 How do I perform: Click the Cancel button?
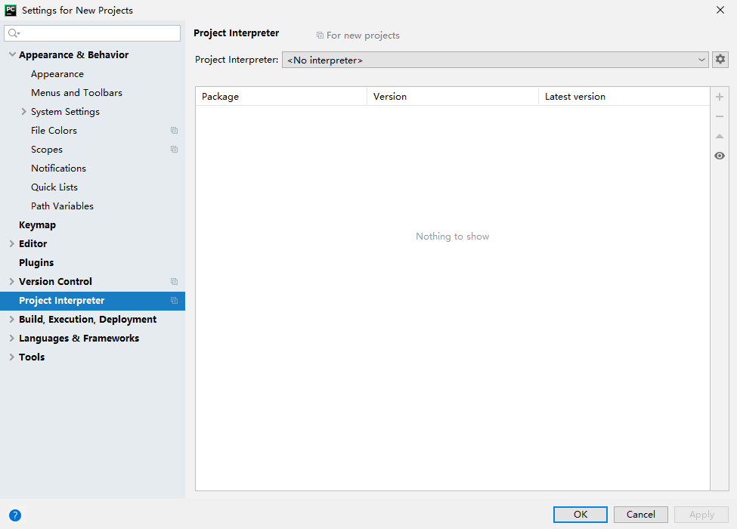[x=641, y=515]
